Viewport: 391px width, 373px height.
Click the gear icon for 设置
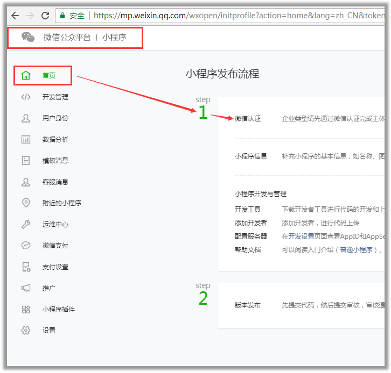click(26, 331)
